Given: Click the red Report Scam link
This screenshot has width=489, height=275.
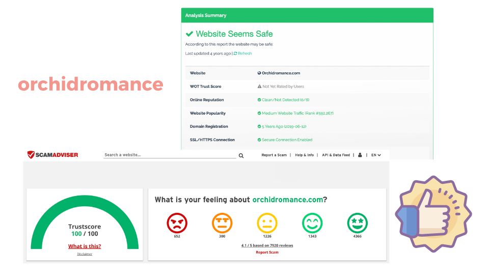Looking at the screenshot, I should [267, 252].
